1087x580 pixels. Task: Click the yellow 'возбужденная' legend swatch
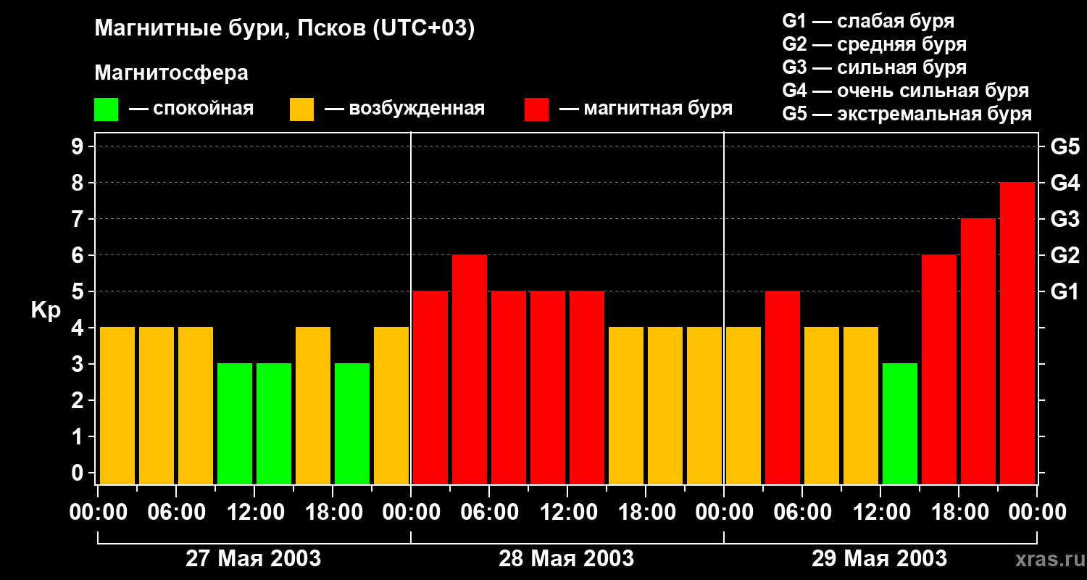point(301,109)
